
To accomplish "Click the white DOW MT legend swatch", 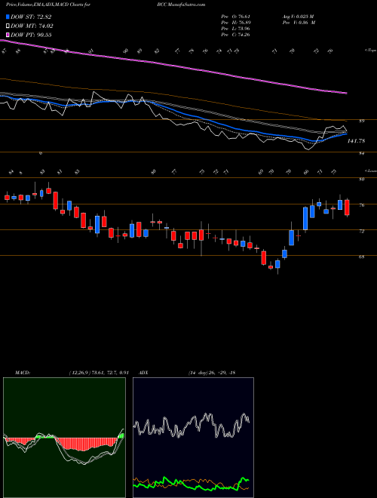I will (8, 26).
